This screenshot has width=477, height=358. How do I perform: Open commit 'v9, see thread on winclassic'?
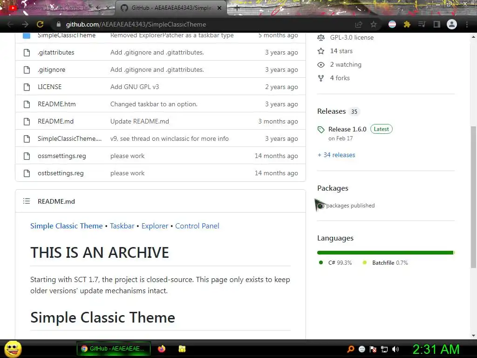pos(170,138)
